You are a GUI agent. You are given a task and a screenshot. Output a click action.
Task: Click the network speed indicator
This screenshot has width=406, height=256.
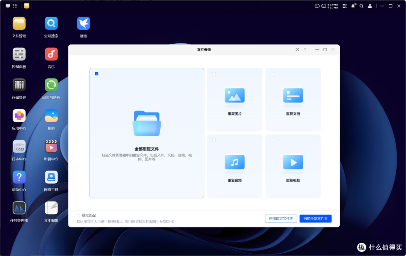pyautogui.click(x=333, y=6)
